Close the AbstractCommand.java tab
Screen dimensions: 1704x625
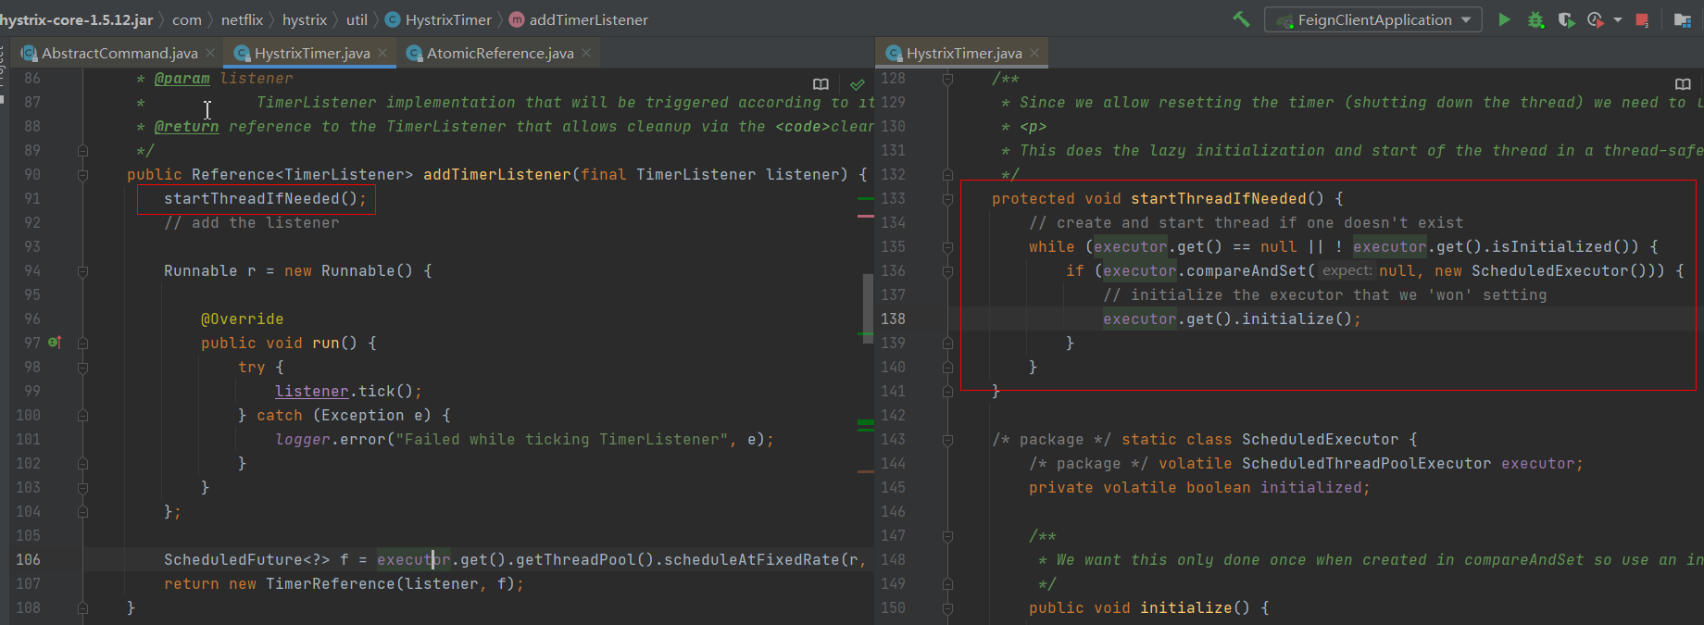tap(210, 53)
